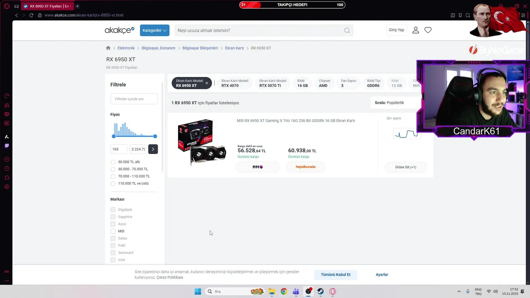
Task: Switch to RX 6950 XT Fiyatları browser tab
Action: 47,6
